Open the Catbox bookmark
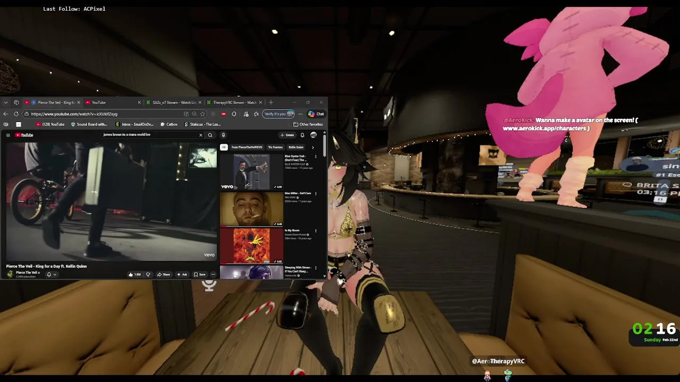680x382 pixels. tap(169, 124)
